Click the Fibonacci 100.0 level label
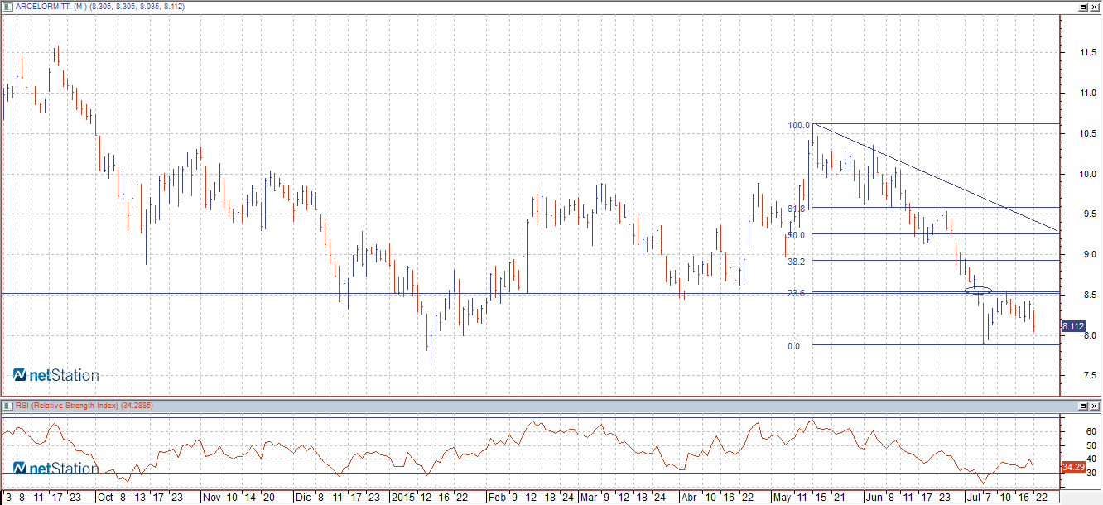1103x505 pixels. [x=798, y=126]
